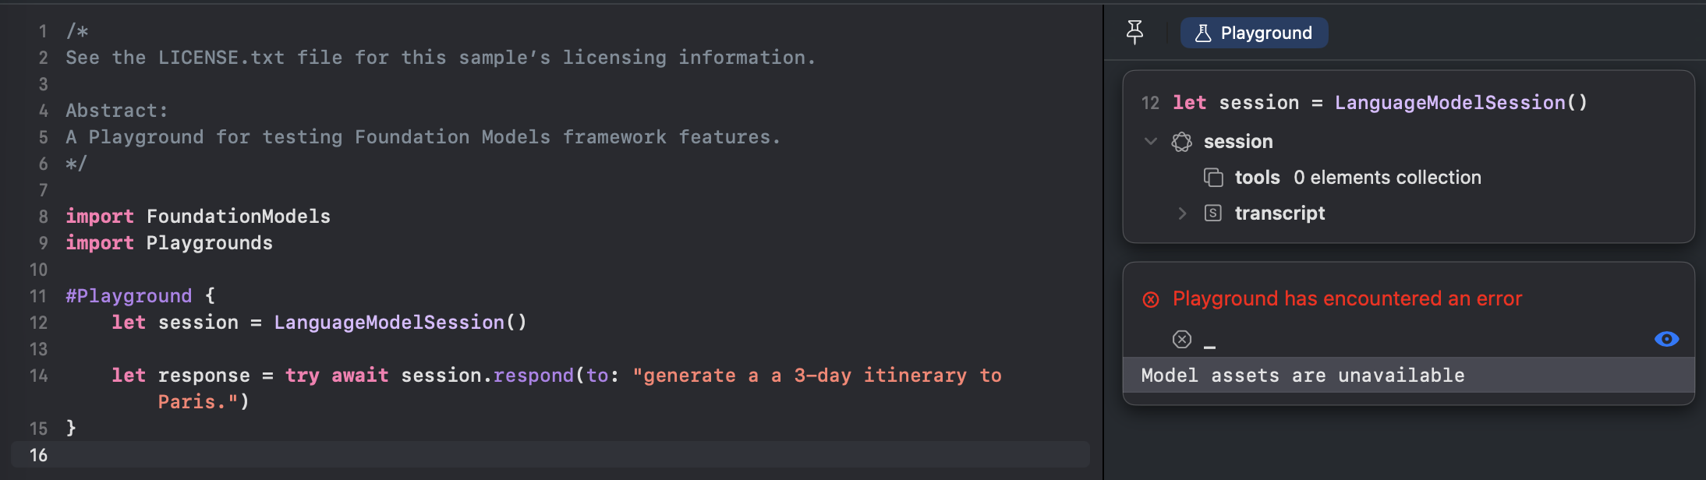The width and height of the screenshot is (1706, 480).
Task: Click the red error icon beside the error title
Action: (1151, 299)
